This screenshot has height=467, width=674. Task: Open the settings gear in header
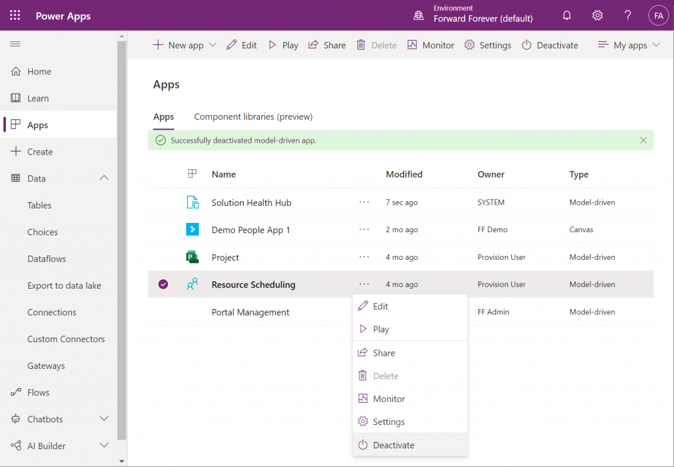pos(597,16)
